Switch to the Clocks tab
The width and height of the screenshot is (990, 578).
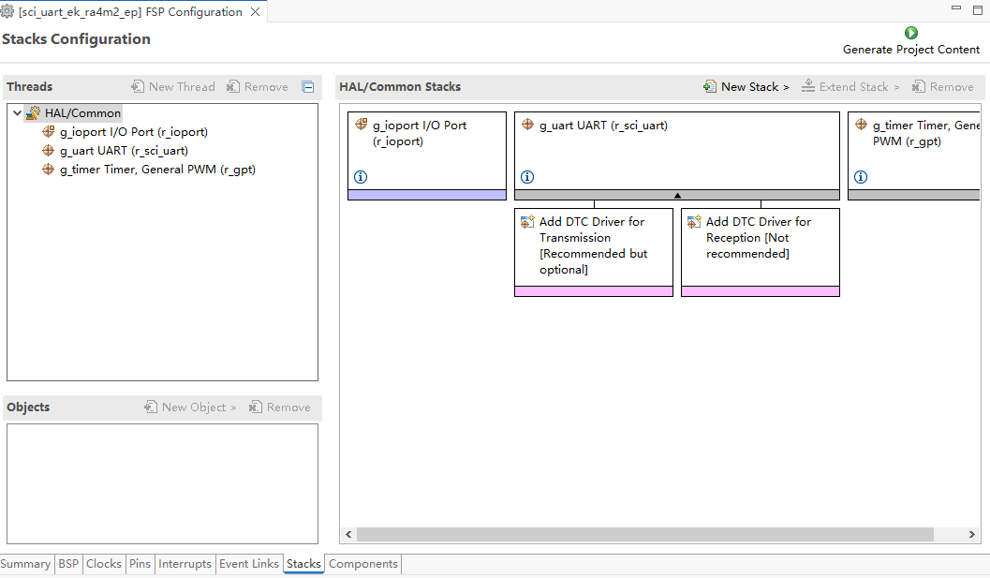coord(104,563)
